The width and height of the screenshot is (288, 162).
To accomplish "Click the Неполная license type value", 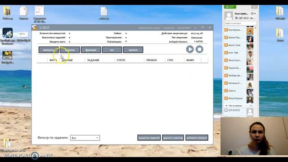I will pyautogui.click(x=197, y=37).
